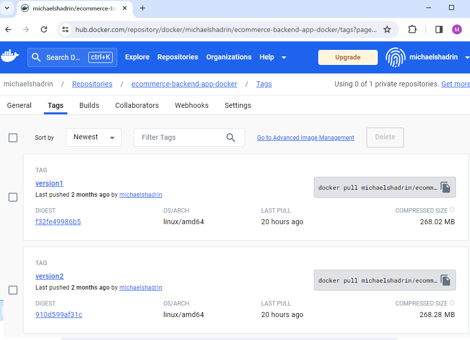470x340 pixels.
Task: Tick the select-all tags checkbox
Action: tap(13, 138)
